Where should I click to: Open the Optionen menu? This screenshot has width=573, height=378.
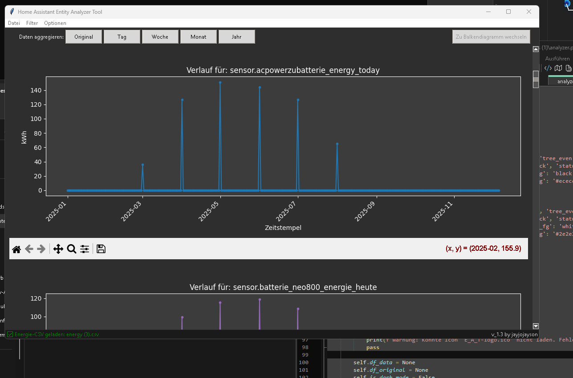point(55,23)
